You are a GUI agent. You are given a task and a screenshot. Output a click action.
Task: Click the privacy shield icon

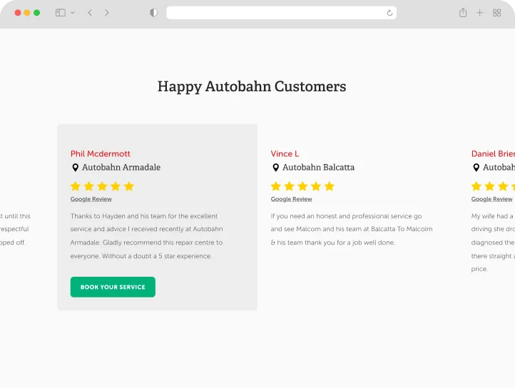click(153, 13)
